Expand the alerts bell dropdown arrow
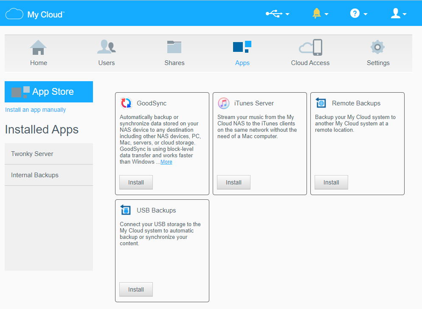 (326, 14)
